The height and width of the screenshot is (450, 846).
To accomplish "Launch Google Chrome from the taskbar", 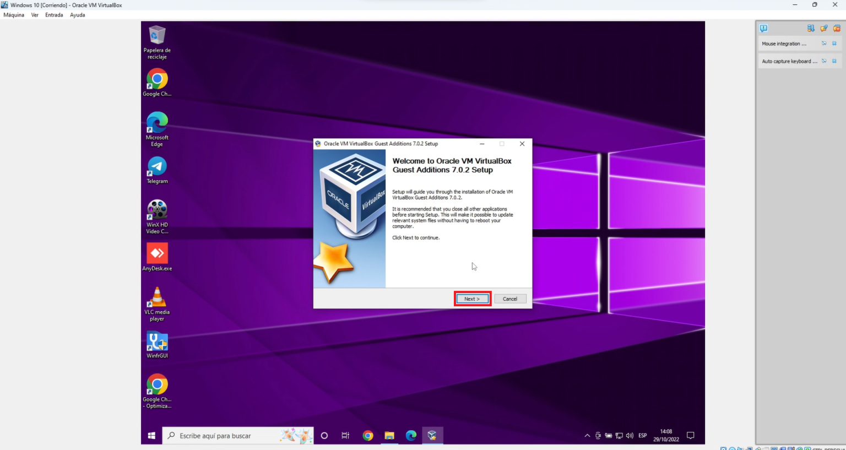I will [x=368, y=435].
